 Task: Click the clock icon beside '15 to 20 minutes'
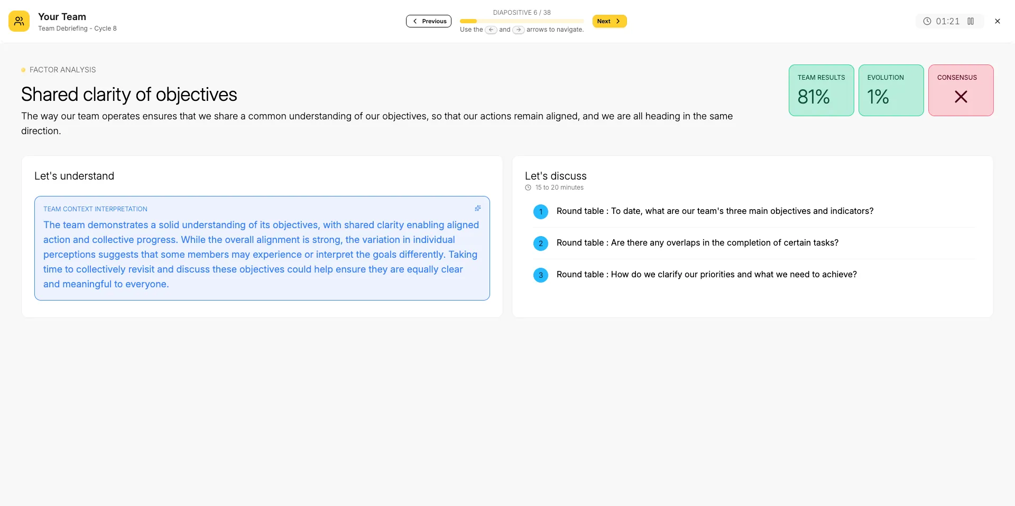(528, 188)
